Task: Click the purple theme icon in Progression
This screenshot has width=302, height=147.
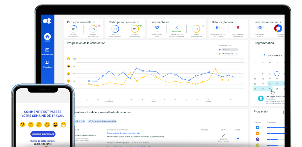Action: pos(257,139)
